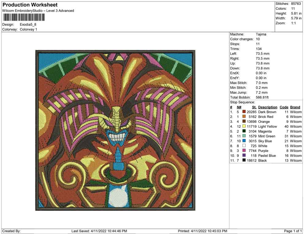Click the Purple row color swatch
Viewport: 304px width, 234px height.
coord(244,150)
